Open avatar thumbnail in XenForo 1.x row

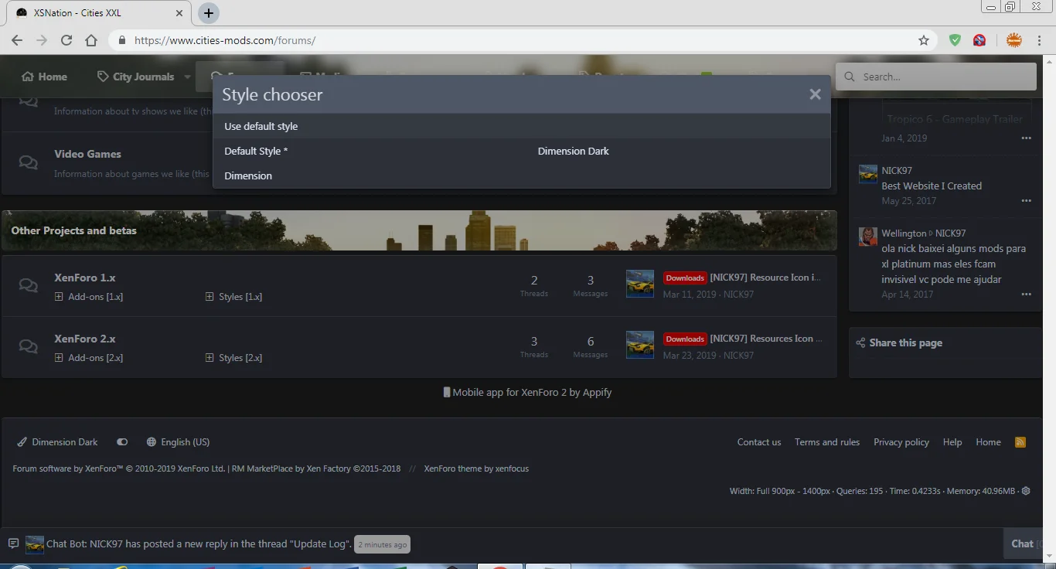[x=640, y=284]
